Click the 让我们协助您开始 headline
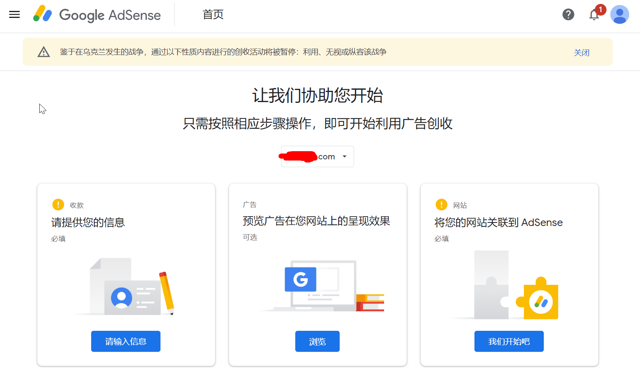This screenshot has height=376, width=640. point(317,95)
